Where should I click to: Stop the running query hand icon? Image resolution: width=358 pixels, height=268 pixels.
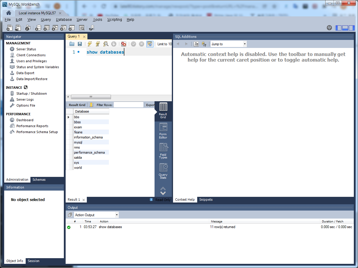pyautogui.click(x=114, y=44)
